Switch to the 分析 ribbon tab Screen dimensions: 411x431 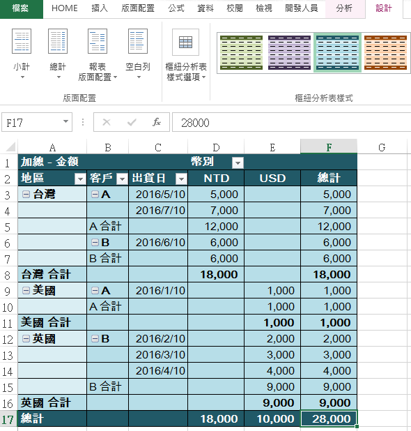click(344, 8)
